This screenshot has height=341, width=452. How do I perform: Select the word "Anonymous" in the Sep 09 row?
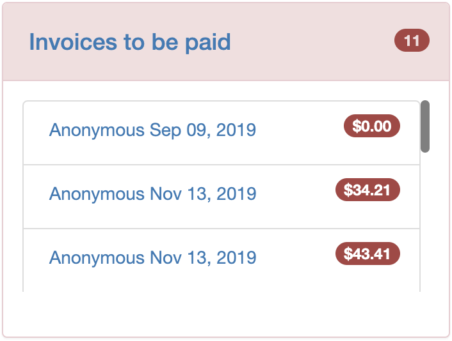(x=97, y=130)
